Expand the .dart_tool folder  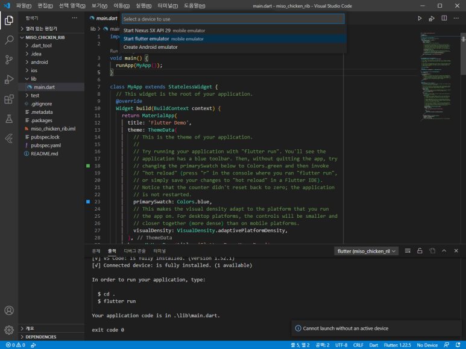tap(51, 45)
